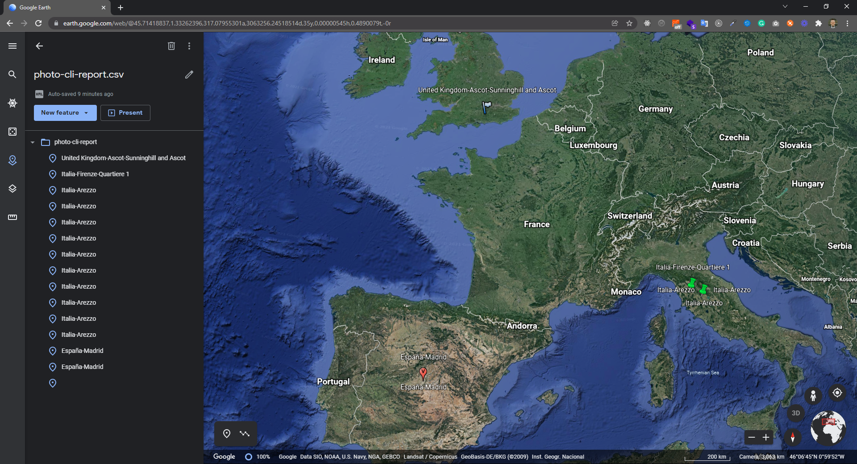Viewport: 857px width, 464px height.
Task: Click the Landsat / Copernicus attribution link
Action: (430, 456)
